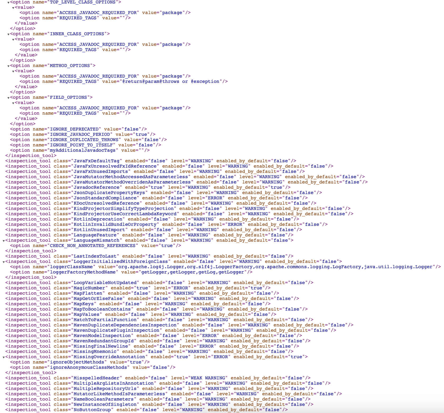Click the NameBooleanParameters inspection line
Image resolution: width=444 pixels, height=413 pixels.
coord(158,399)
